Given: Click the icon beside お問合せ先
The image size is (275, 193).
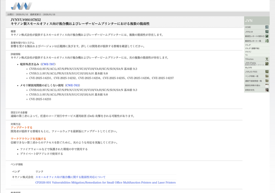Looking at the screenshot, I should [267, 90].
